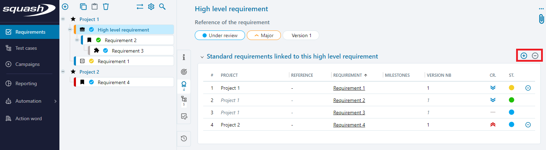Viewport: 546px width, 150px height.
Task: Link a standard requirement with plus icon
Action: (x=524, y=56)
